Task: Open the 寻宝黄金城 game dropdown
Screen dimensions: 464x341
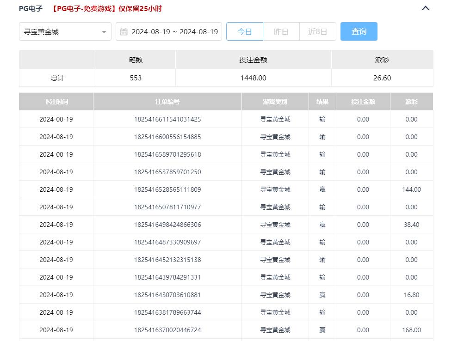Action: pos(65,32)
